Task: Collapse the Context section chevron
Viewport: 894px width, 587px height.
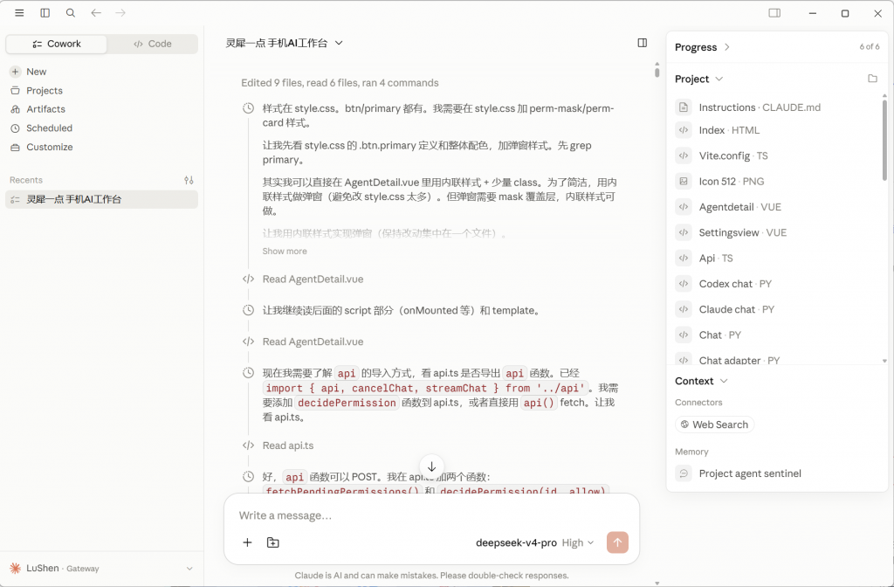Action: tap(724, 381)
